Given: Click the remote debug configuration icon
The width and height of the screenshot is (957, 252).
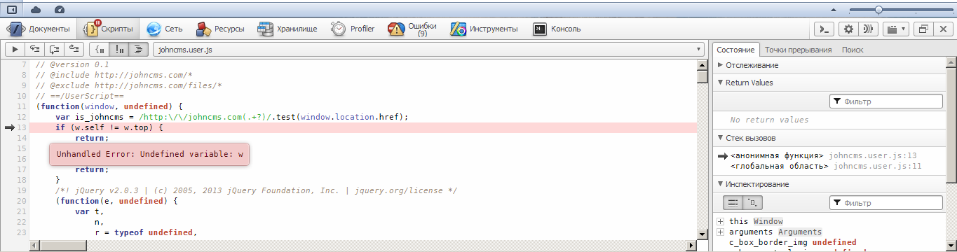Looking at the screenshot, I should (x=869, y=29).
